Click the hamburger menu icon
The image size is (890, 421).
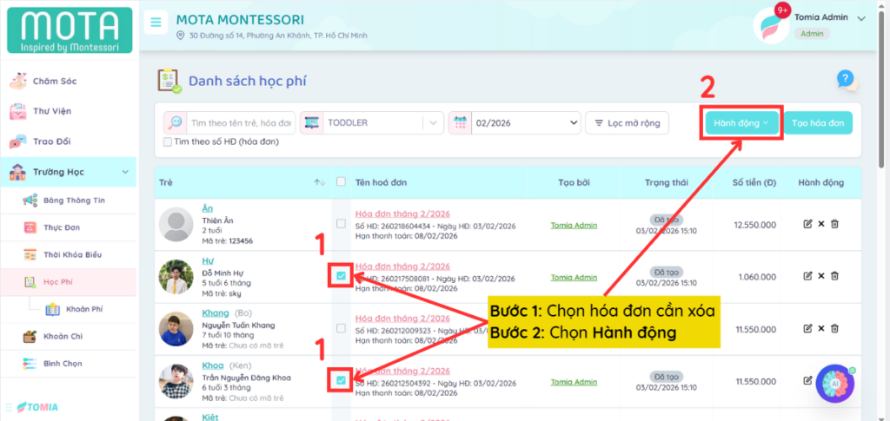pos(156,23)
